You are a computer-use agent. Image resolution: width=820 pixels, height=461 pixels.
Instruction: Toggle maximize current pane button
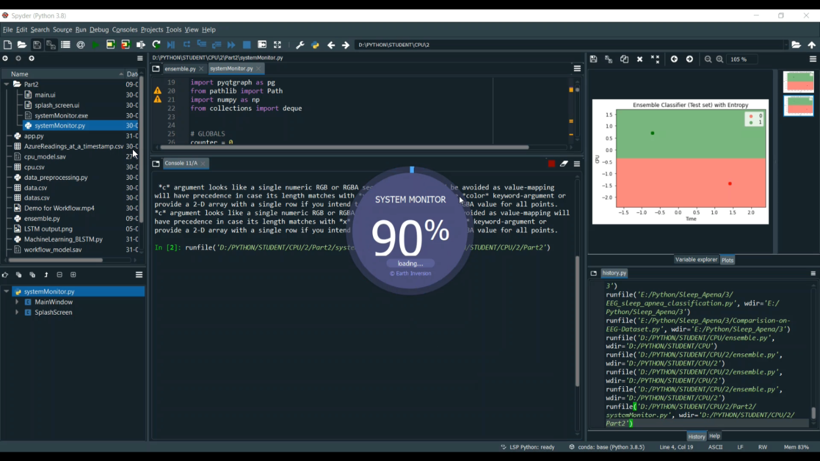(277, 45)
